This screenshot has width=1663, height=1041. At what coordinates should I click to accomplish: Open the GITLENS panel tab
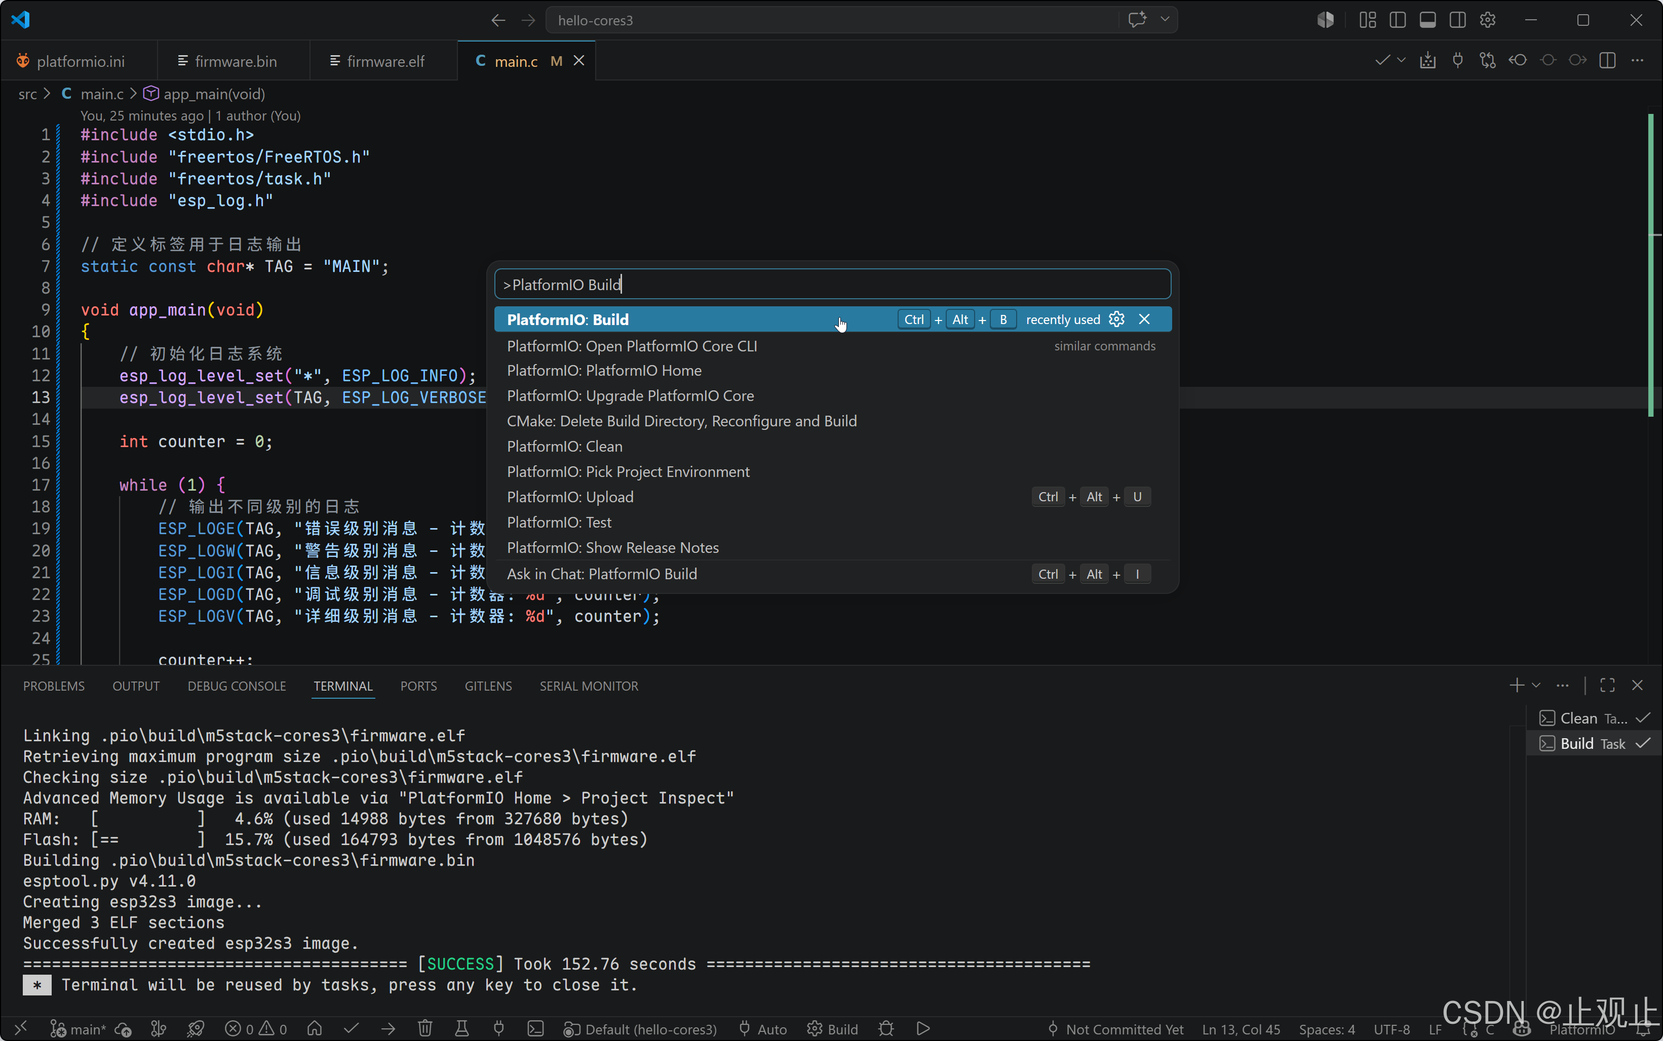[488, 686]
